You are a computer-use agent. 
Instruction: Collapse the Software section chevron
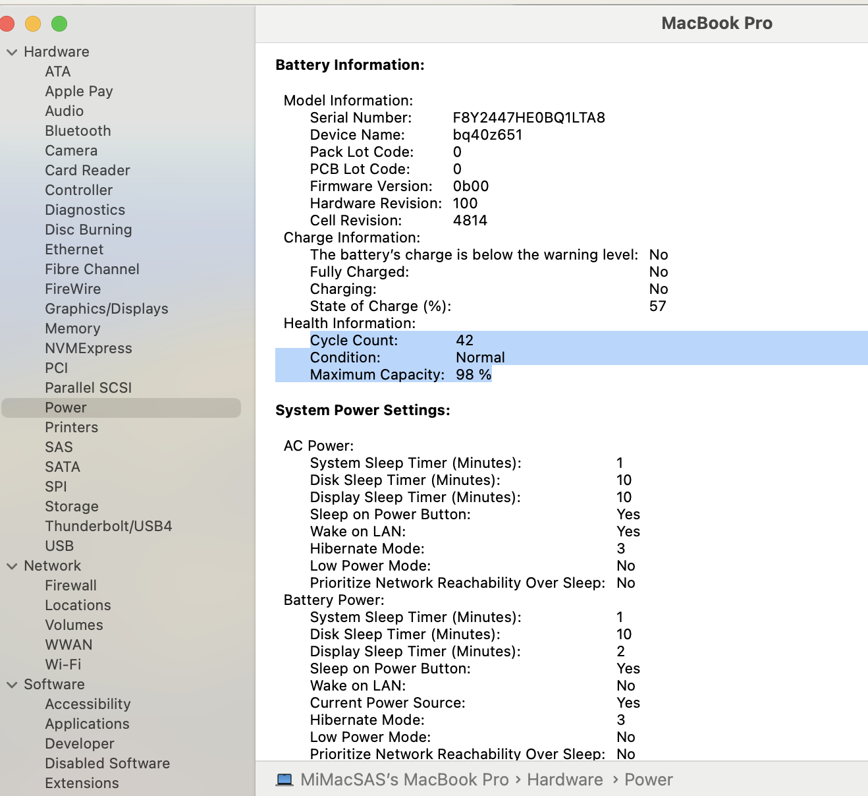point(12,685)
